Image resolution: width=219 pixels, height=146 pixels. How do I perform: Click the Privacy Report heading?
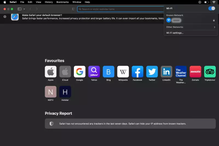(x=58, y=113)
